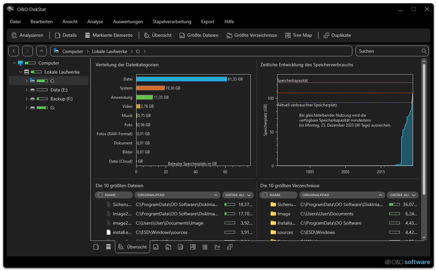The image size is (437, 271).
Task: Select the Tree Map icon tab at the bottom
Action: coord(193,247)
